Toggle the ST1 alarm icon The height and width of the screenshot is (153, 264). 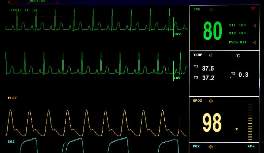click(x=254, y=25)
